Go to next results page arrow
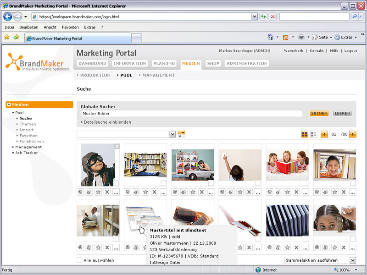This screenshot has width=367, height=275. [x=352, y=134]
